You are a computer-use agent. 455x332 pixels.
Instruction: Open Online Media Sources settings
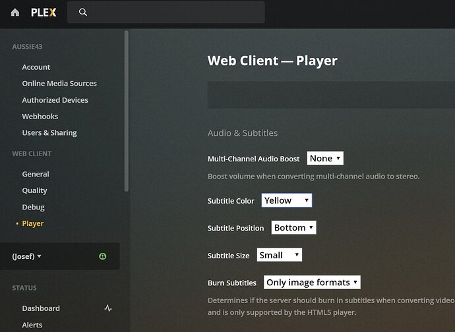59,84
